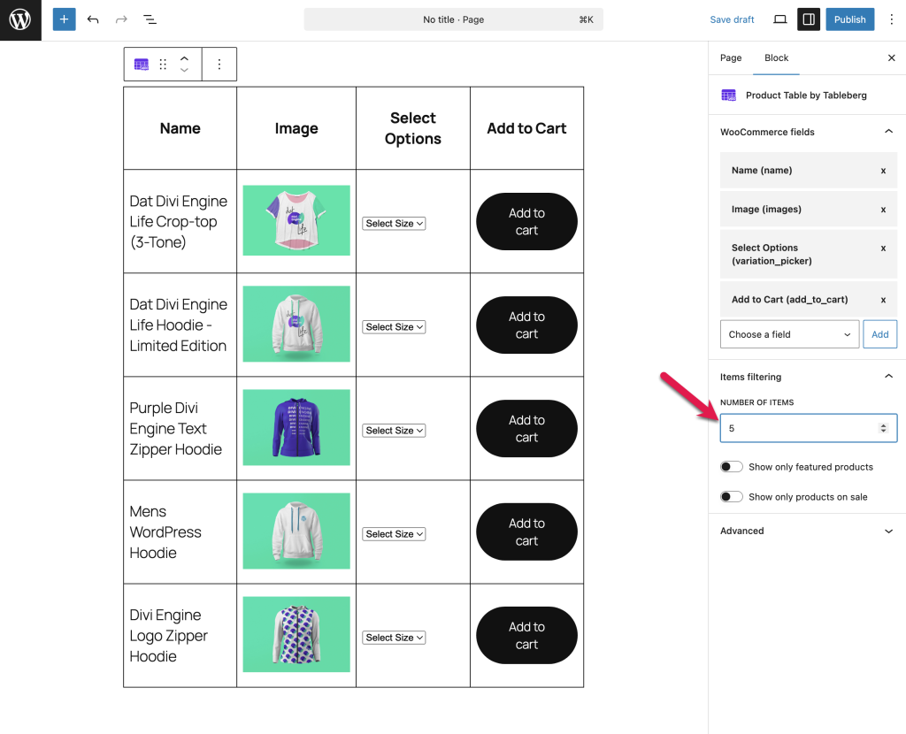The image size is (906, 734).
Task: Click the Save draft link
Action: point(732,19)
